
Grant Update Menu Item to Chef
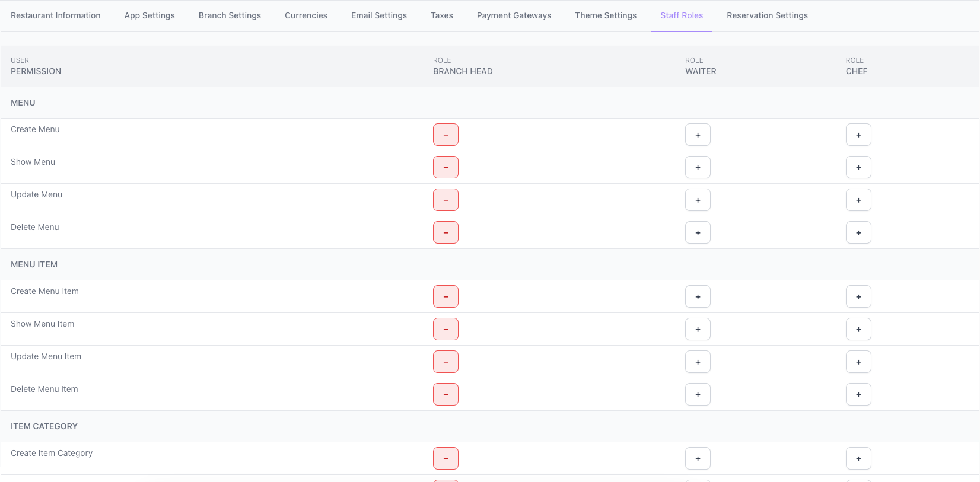pos(858,362)
